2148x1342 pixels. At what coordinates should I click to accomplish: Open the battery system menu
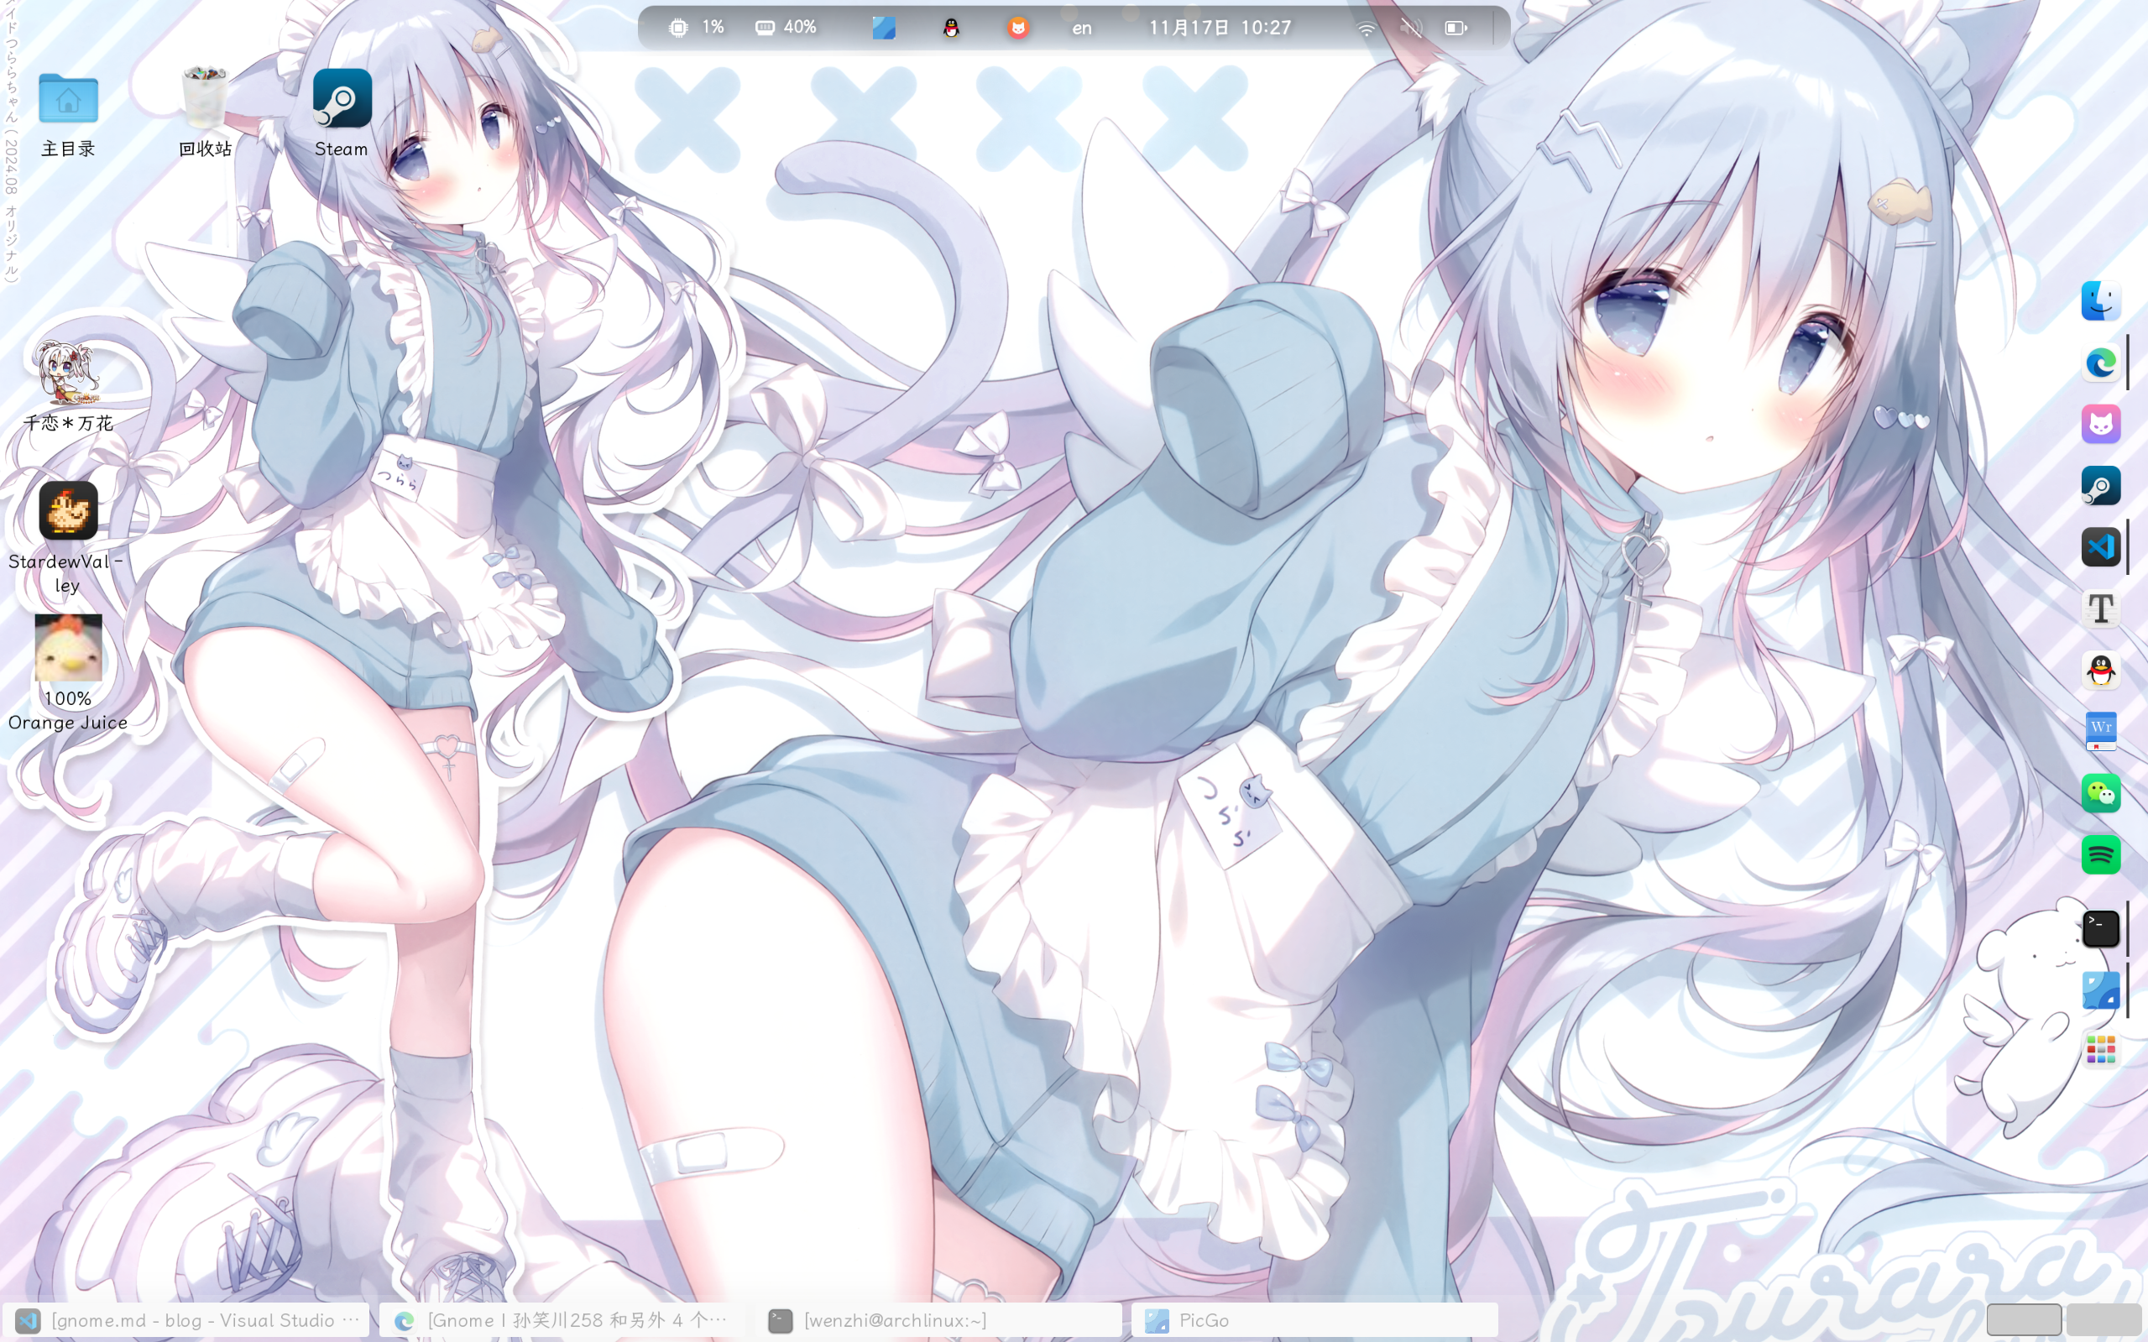click(1456, 29)
